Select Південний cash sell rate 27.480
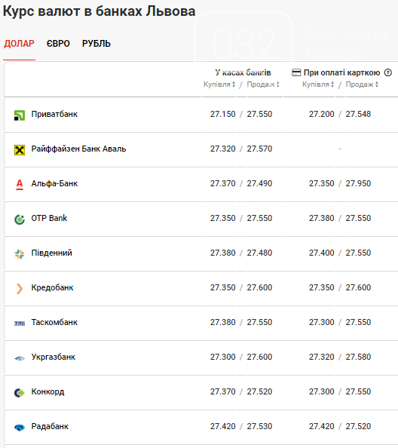 259,253
